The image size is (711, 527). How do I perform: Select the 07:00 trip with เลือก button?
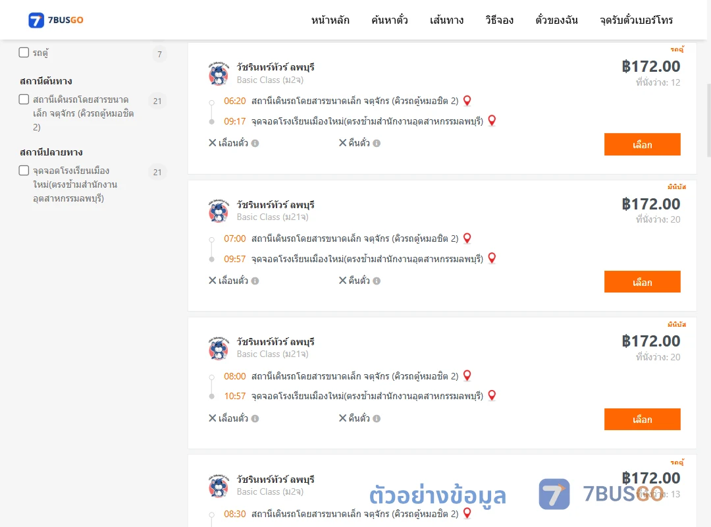(x=642, y=282)
